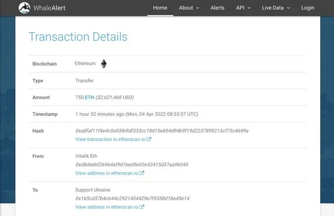Open the Alerts page
Screen dimensions: 334x216
(x=217, y=8)
